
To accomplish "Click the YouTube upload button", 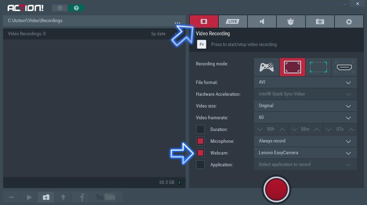I will pos(105,197).
